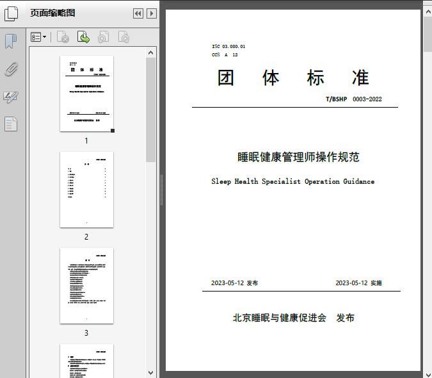Open the page thumbnails panel icon
This screenshot has height=378, width=432.
point(11,13)
